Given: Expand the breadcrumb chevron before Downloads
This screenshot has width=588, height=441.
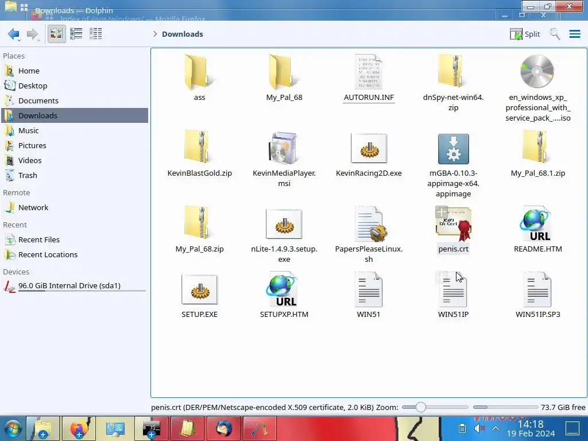Looking at the screenshot, I should tap(155, 34).
